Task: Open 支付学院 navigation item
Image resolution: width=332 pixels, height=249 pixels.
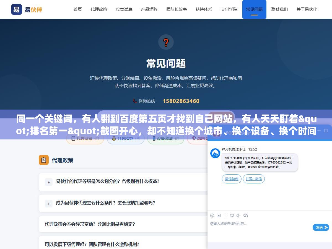Action: click(229, 9)
